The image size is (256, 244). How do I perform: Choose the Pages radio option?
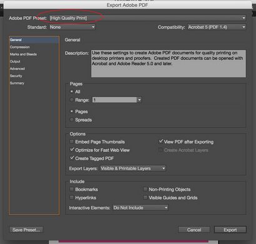coord(72,112)
